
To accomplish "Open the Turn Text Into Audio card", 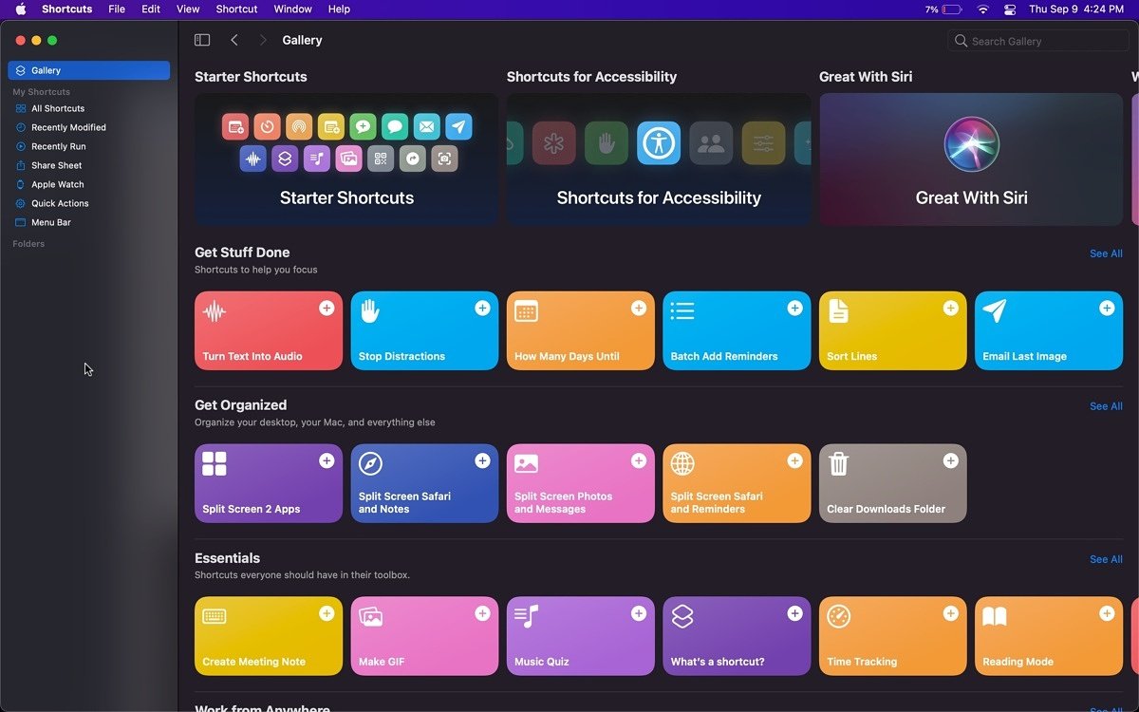I will pyautogui.click(x=269, y=330).
